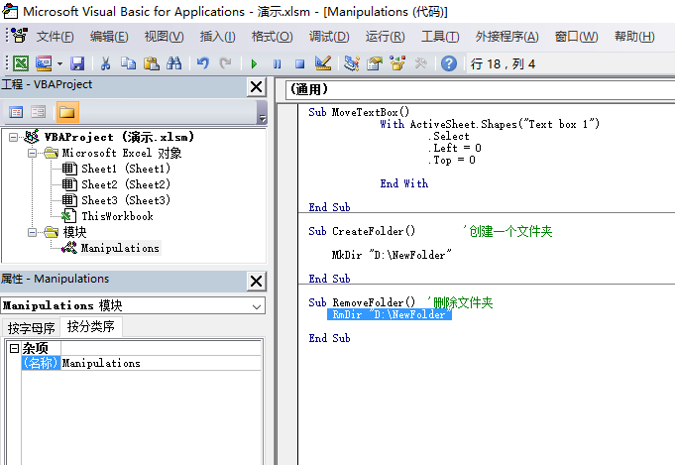Click the 创建一个文件夹 comment

coord(507,231)
